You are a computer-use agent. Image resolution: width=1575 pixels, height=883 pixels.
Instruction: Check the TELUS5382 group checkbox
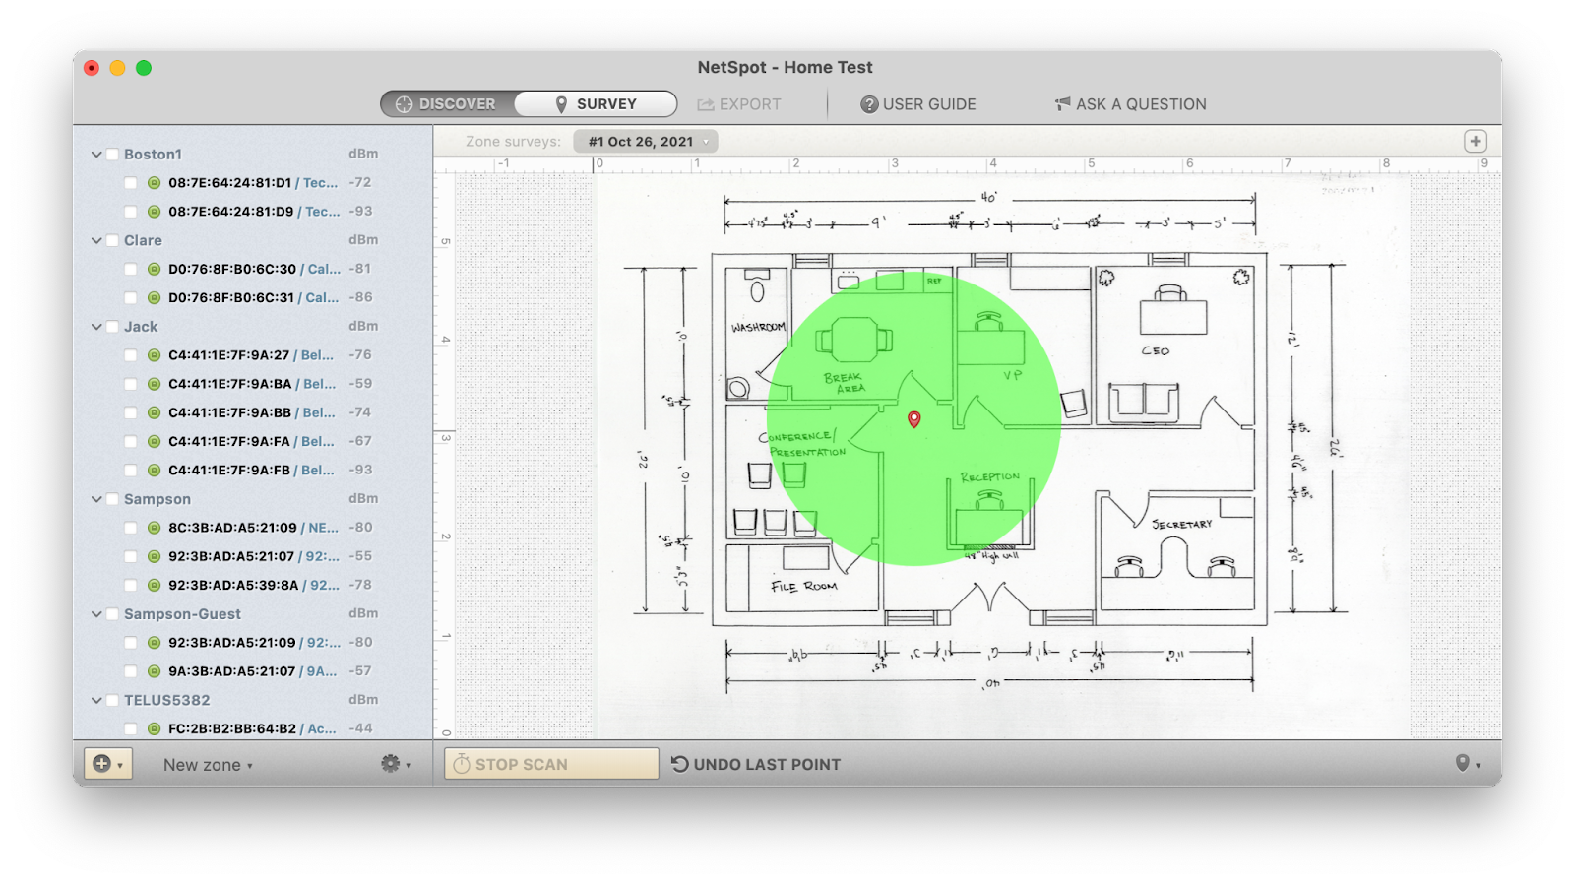tap(113, 701)
